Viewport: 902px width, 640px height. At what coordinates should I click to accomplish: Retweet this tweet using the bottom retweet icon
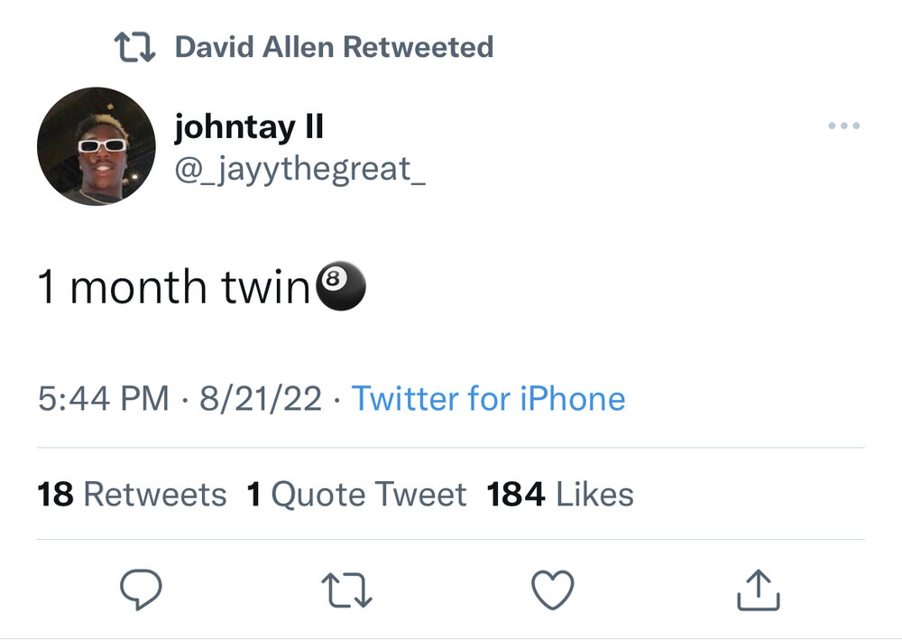point(347,590)
